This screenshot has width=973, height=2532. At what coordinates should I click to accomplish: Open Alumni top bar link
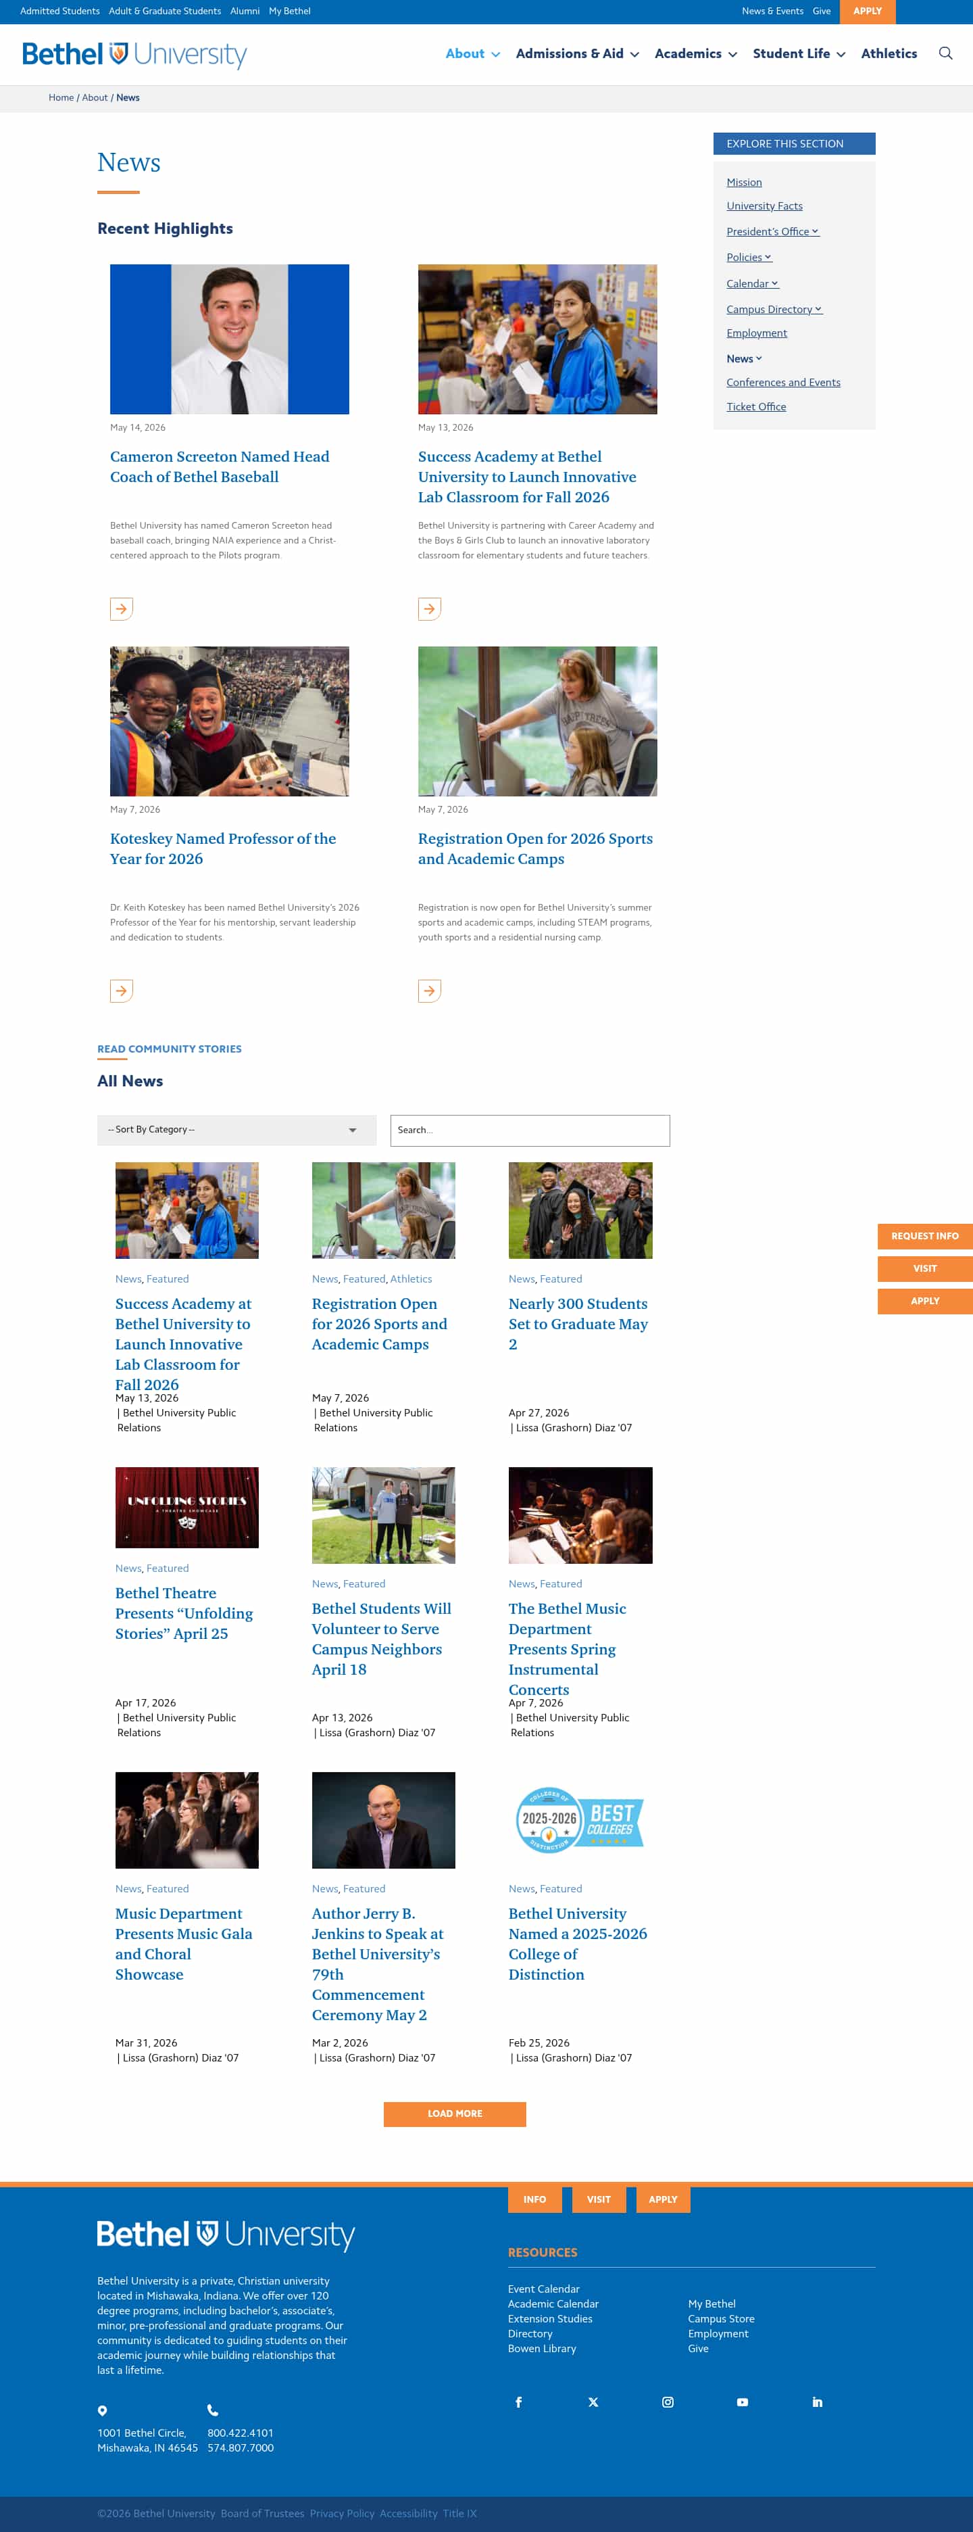[245, 11]
